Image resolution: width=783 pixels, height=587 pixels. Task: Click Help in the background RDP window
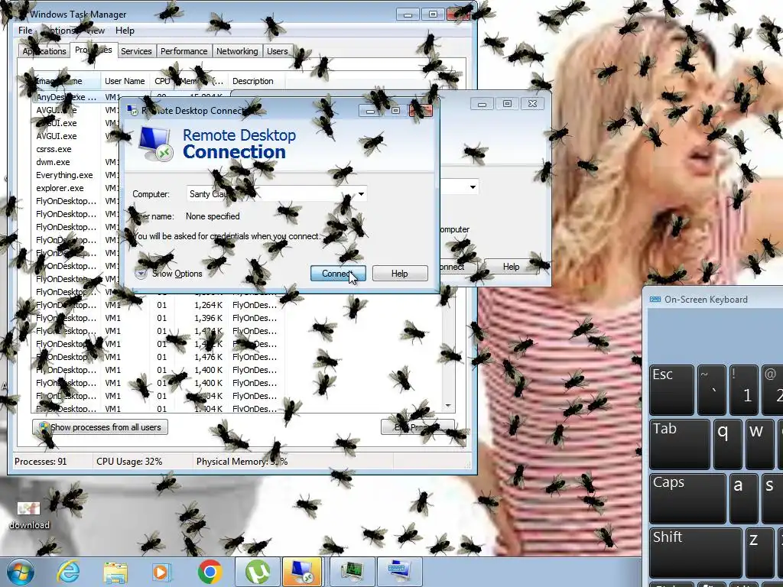pyautogui.click(x=511, y=267)
